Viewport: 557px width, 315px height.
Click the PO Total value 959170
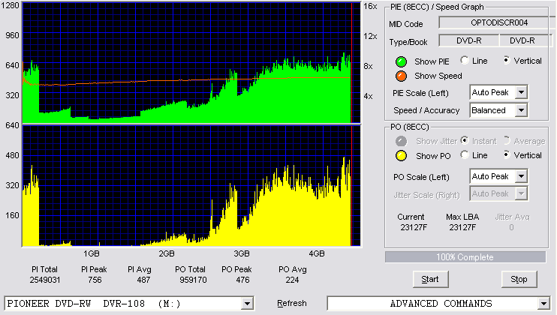point(193,280)
